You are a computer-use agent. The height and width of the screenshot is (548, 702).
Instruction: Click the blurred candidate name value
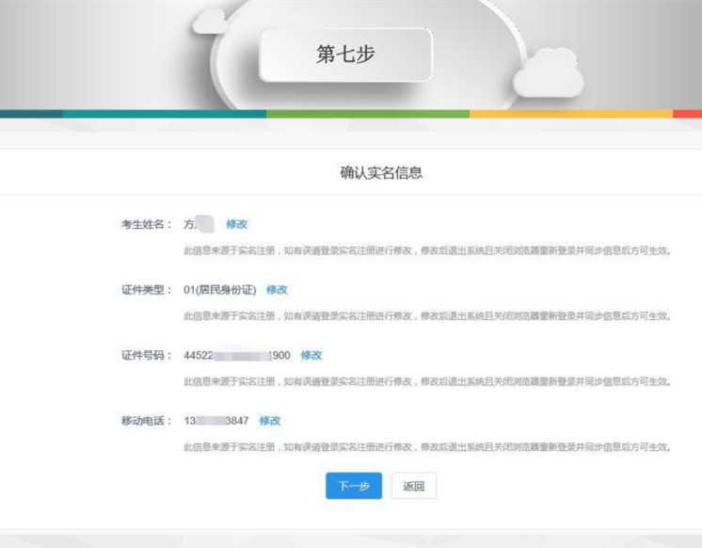[199, 224]
